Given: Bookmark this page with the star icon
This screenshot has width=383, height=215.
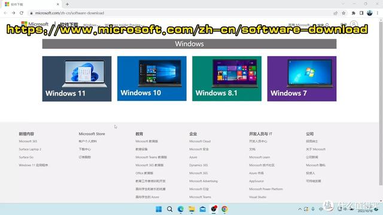Looking at the screenshot, I should coord(344,13).
